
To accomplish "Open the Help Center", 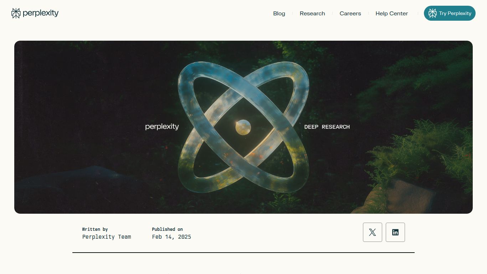I will [x=391, y=14].
